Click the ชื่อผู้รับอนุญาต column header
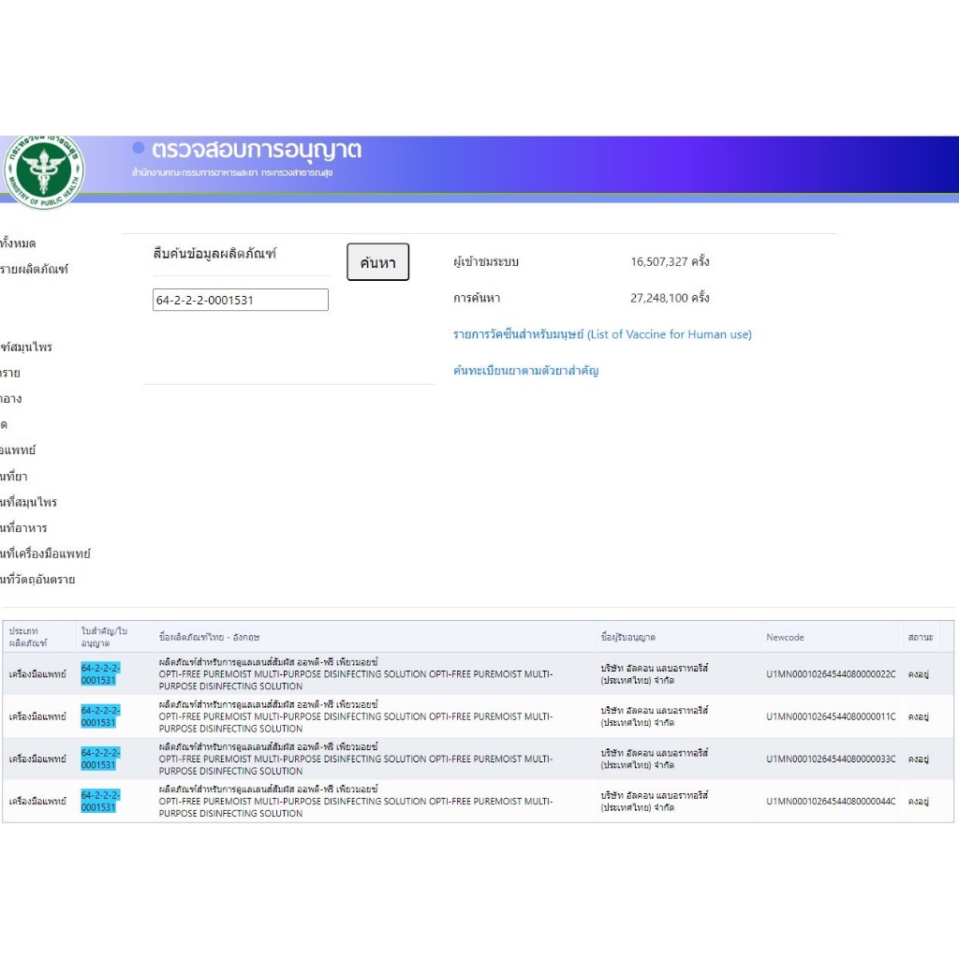 click(627, 637)
